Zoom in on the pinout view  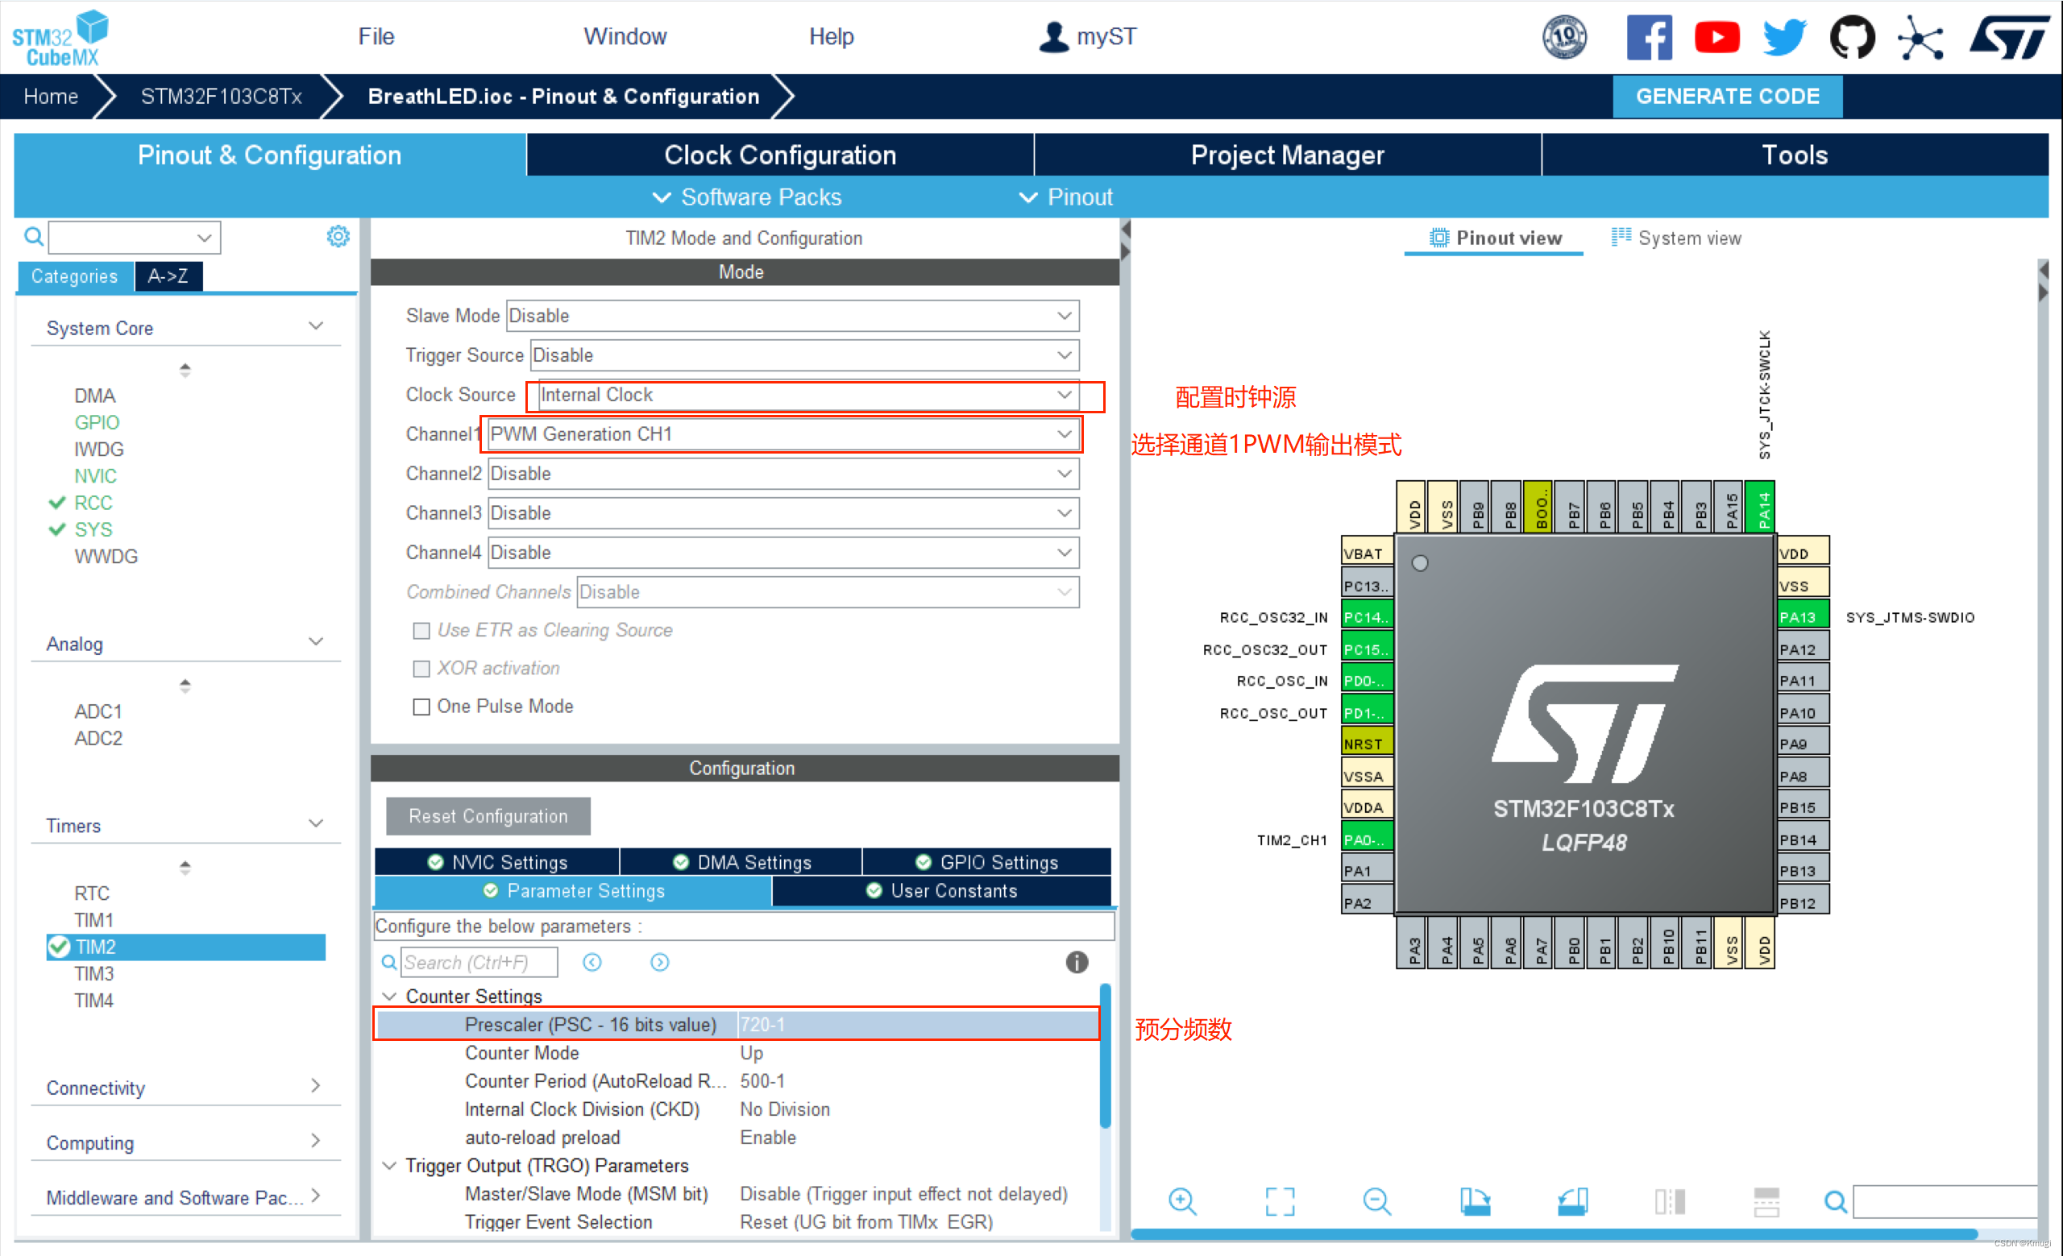[x=1182, y=1201]
